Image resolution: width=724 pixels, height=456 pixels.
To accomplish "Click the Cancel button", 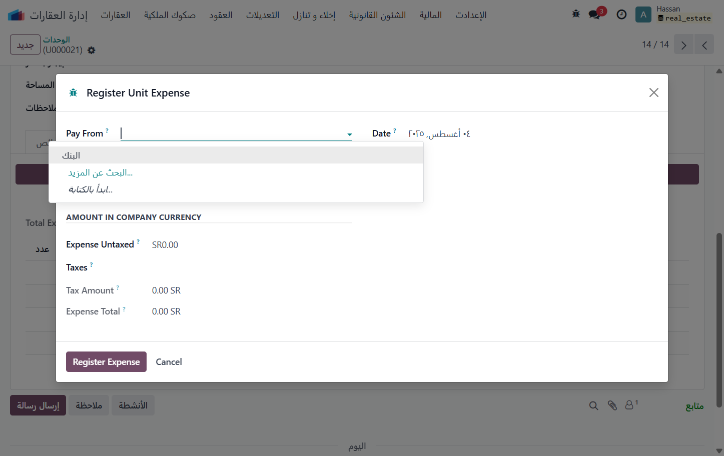I will point(169,361).
